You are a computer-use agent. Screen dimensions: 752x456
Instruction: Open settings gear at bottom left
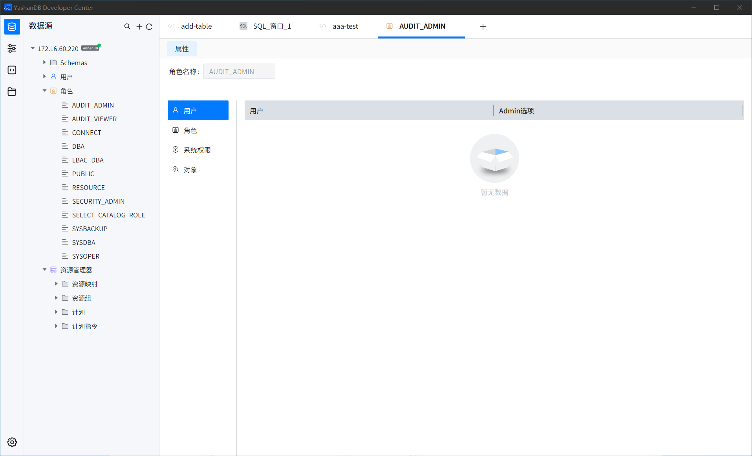[12, 442]
